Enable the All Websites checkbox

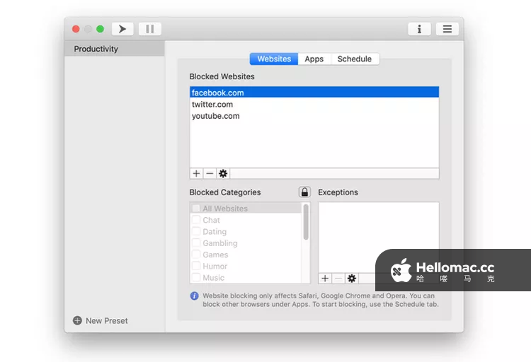[196, 209]
